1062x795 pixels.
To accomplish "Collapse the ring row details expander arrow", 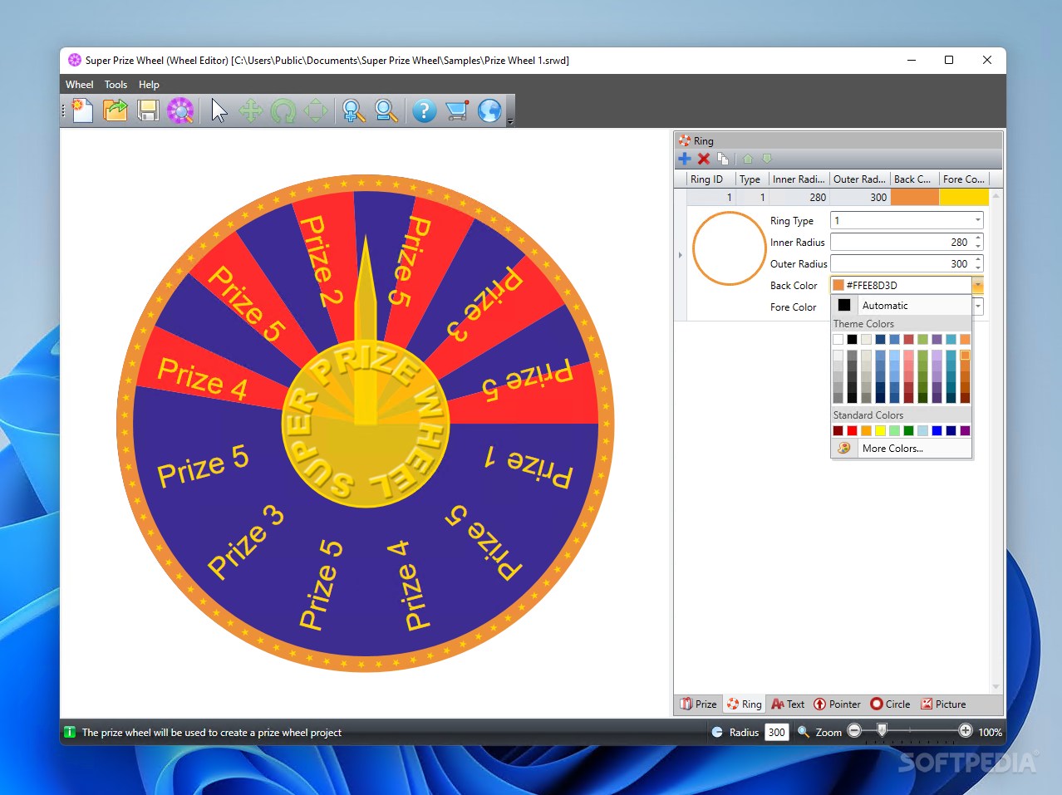I will (x=681, y=255).
